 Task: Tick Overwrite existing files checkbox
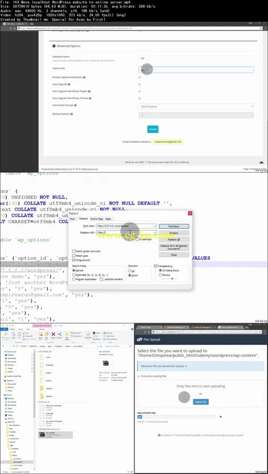pyautogui.click(x=138, y=376)
